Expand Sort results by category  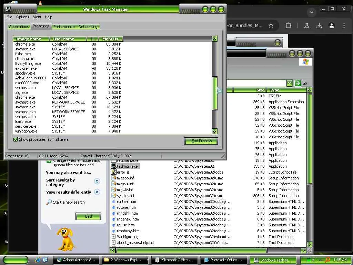pos(97,181)
